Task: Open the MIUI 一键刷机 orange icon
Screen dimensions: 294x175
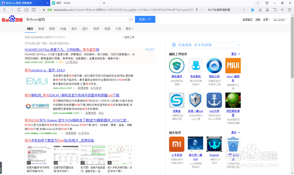Action: click(x=233, y=65)
